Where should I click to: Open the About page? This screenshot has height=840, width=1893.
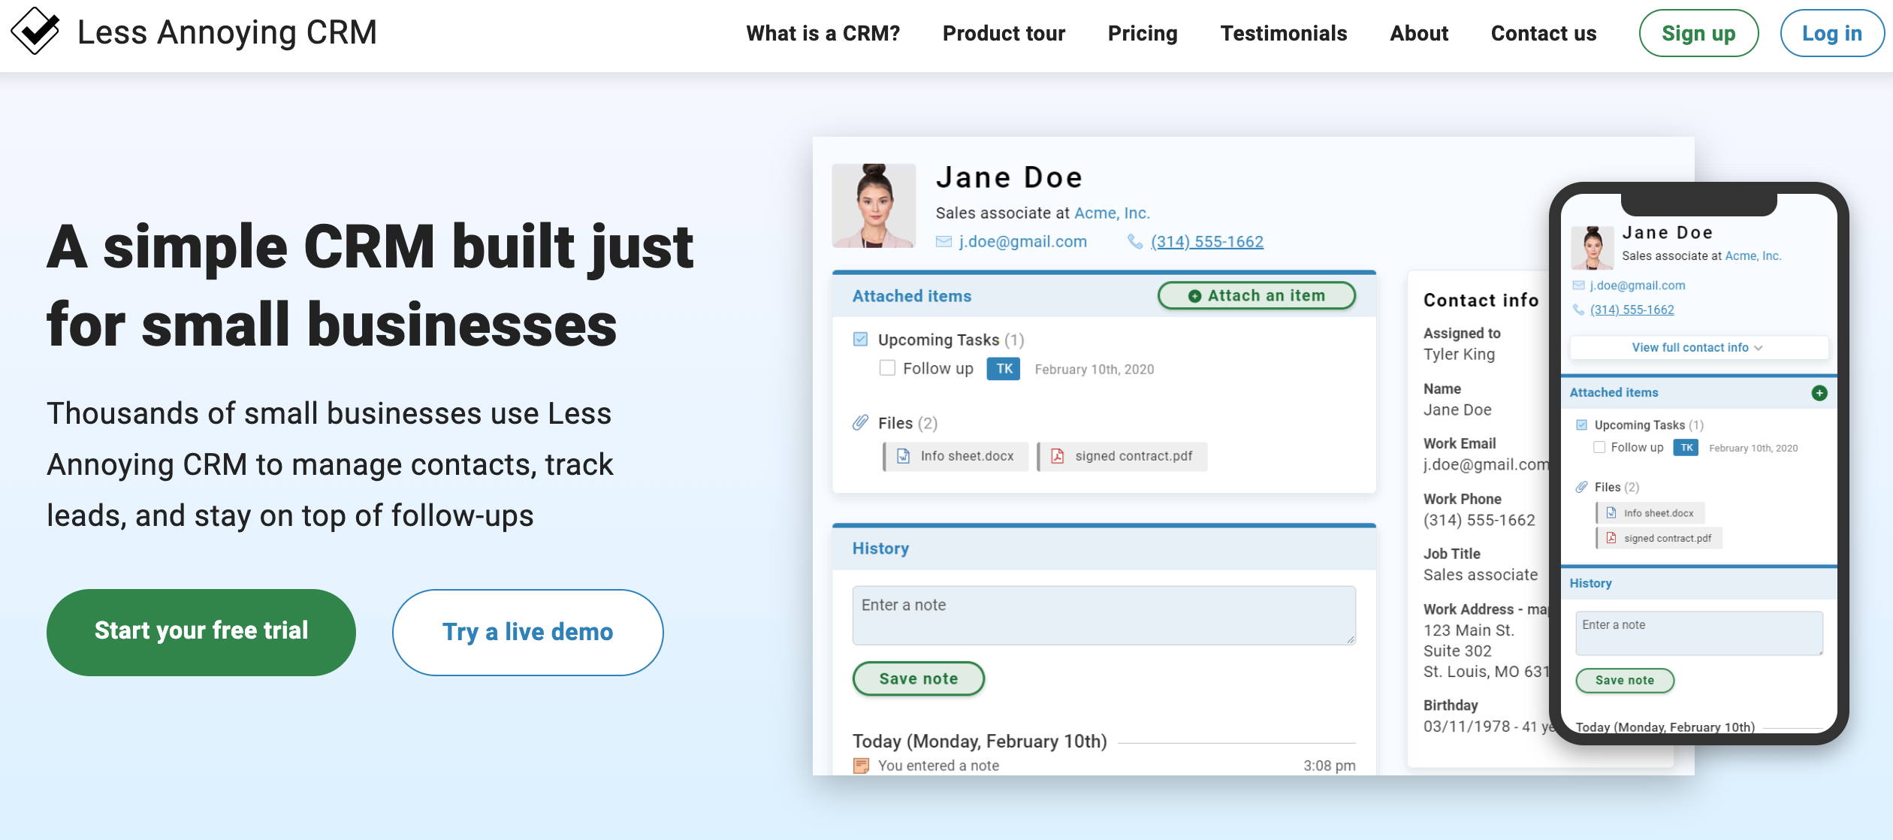click(1419, 33)
